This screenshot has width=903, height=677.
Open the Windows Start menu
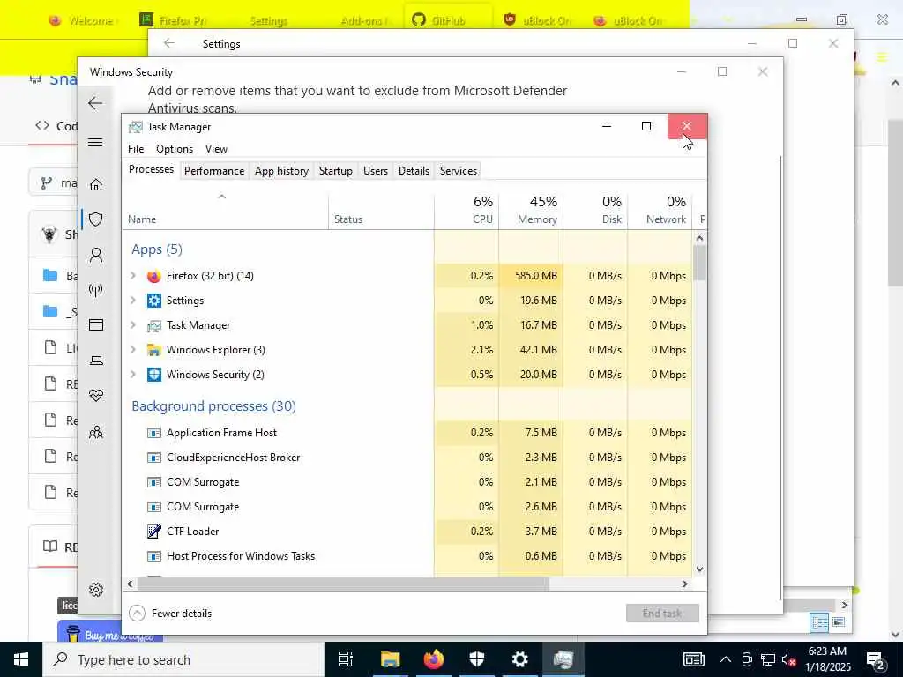click(x=21, y=659)
